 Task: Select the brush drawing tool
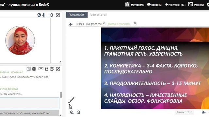[x=71, y=100]
